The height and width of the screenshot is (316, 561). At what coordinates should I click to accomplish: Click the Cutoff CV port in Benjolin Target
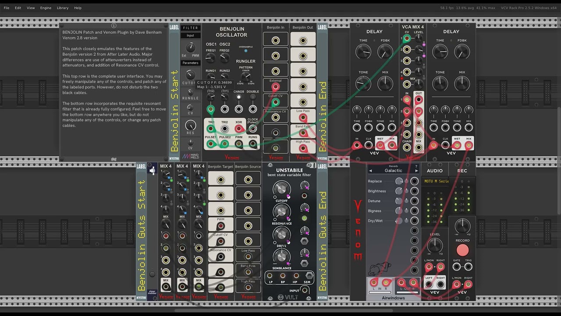click(220, 241)
